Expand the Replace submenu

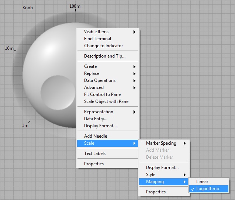[x=108, y=73]
